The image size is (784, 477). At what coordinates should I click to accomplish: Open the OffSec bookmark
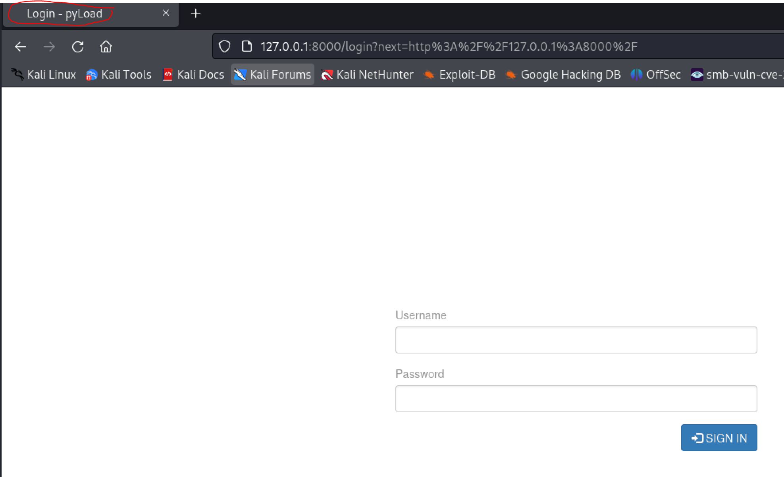pos(656,75)
